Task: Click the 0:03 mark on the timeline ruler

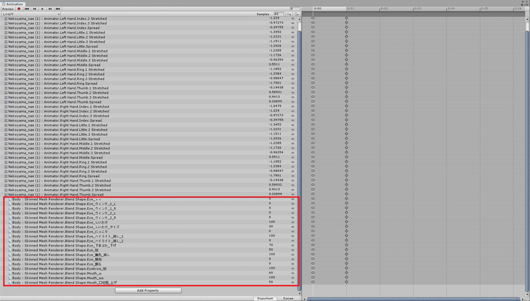Action: (417, 9)
